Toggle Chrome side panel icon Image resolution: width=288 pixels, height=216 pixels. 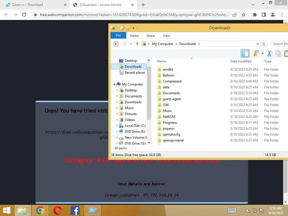pos(264,15)
